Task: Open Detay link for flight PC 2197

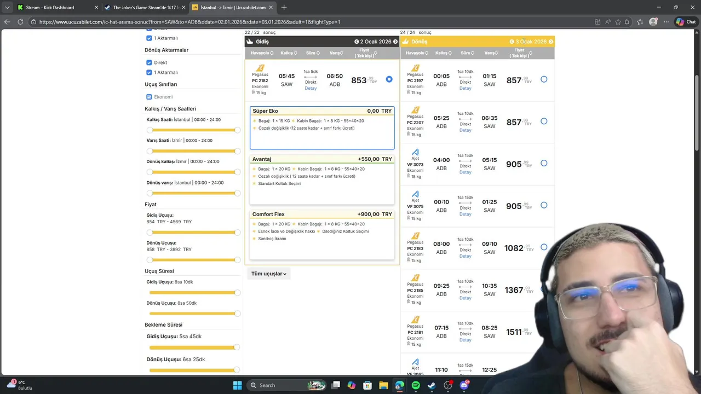Action: point(466,88)
